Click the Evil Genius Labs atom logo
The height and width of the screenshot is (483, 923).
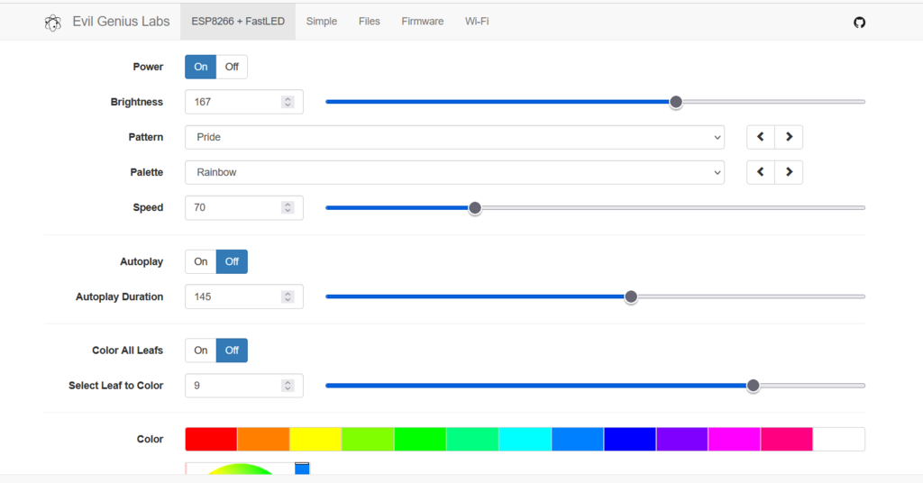[53, 23]
